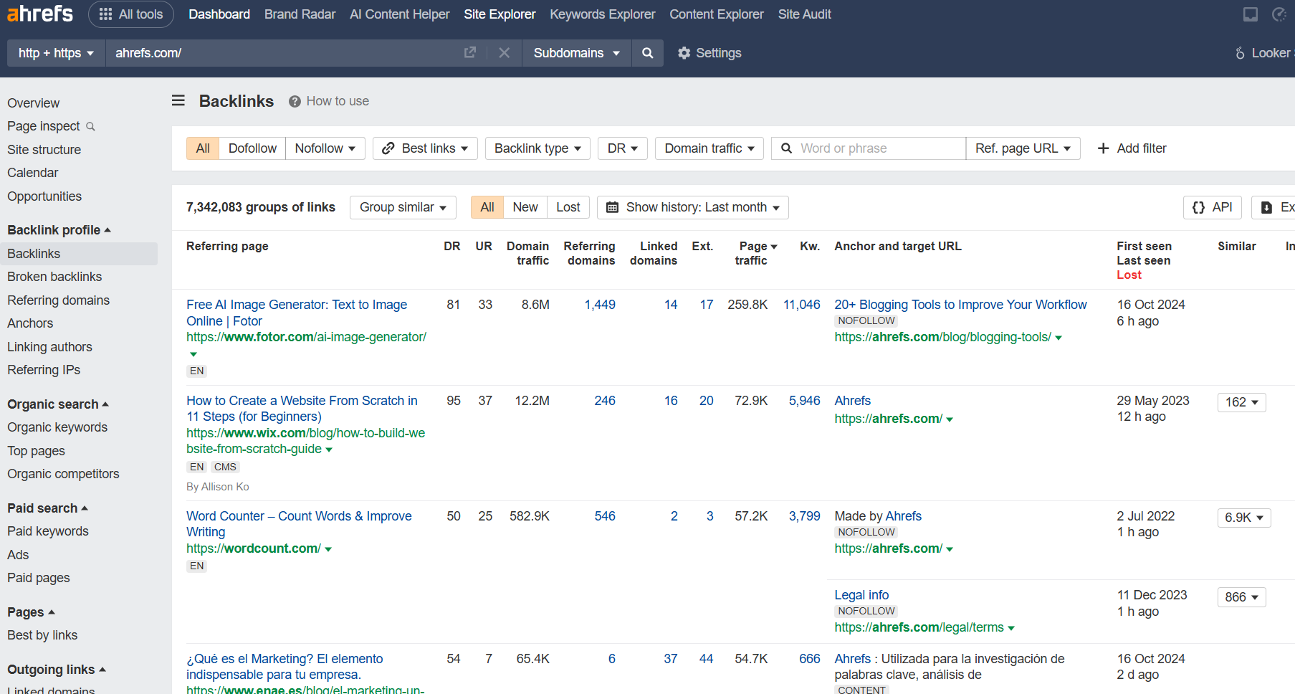Open DR filter dropdown

623,148
